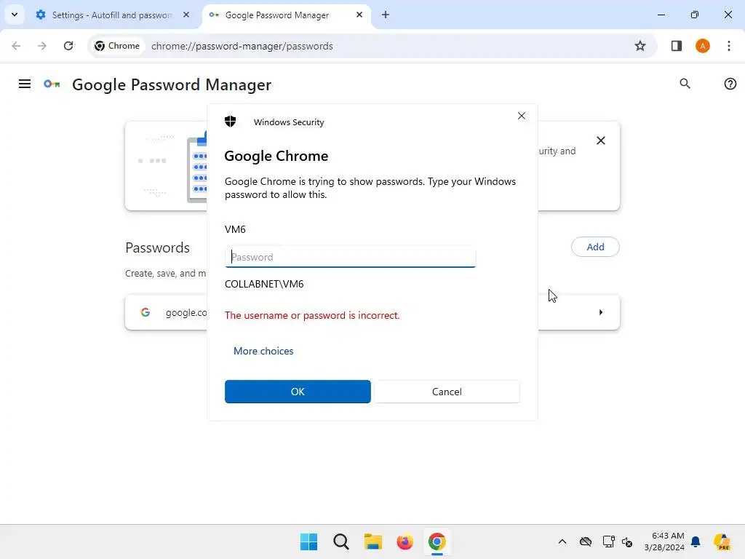The width and height of the screenshot is (745, 559).
Task: Open the Password Manager hamburger menu
Action: [x=25, y=84]
